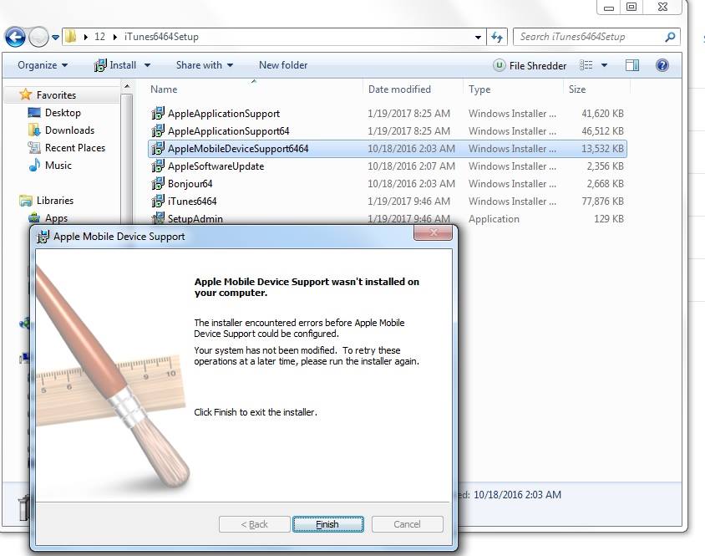The image size is (705, 556).
Task: Select the AppleSoftwareUpdate installer icon
Action: [x=158, y=166]
